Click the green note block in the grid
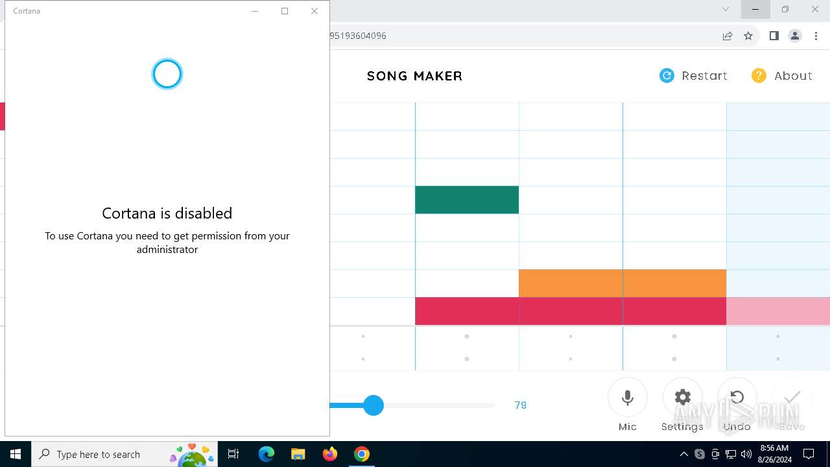 click(467, 200)
